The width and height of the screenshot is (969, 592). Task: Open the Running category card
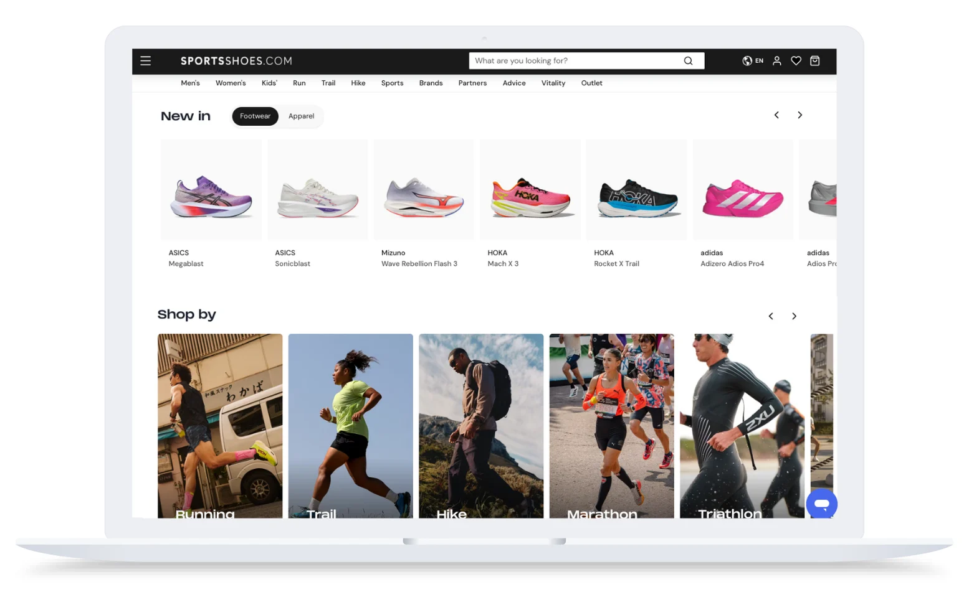pos(220,426)
